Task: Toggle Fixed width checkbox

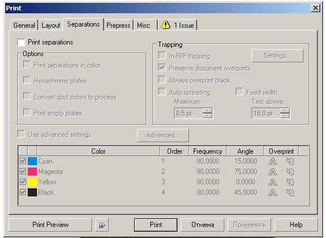Action: point(239,92)
